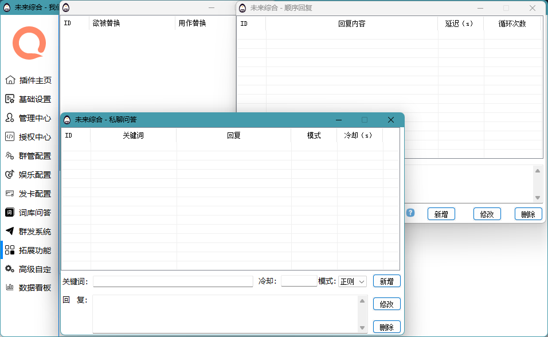The image size is (548, 337).
Task: Click the 发卡配置 card icon
Action: point(10,194)
